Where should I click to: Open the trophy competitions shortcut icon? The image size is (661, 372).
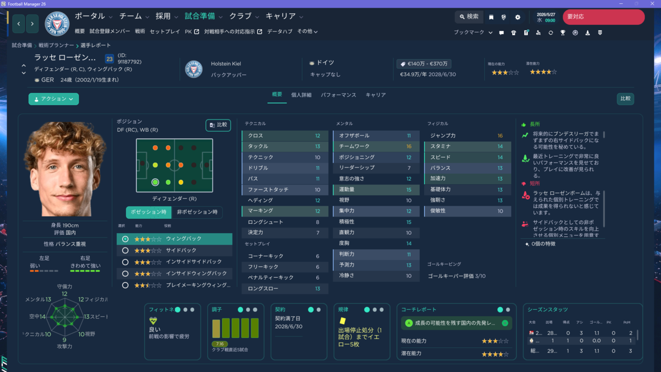pos(563,33)
